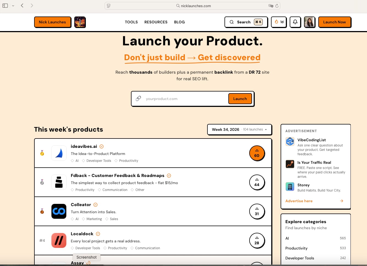Viewport: 367px width, 266px height.
Task: Open the ideavibes.ai sail logo
Action: coord(59,153)
